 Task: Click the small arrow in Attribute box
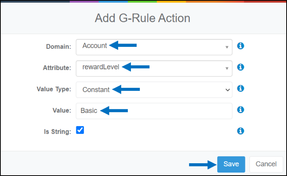[x=227, y=69]
